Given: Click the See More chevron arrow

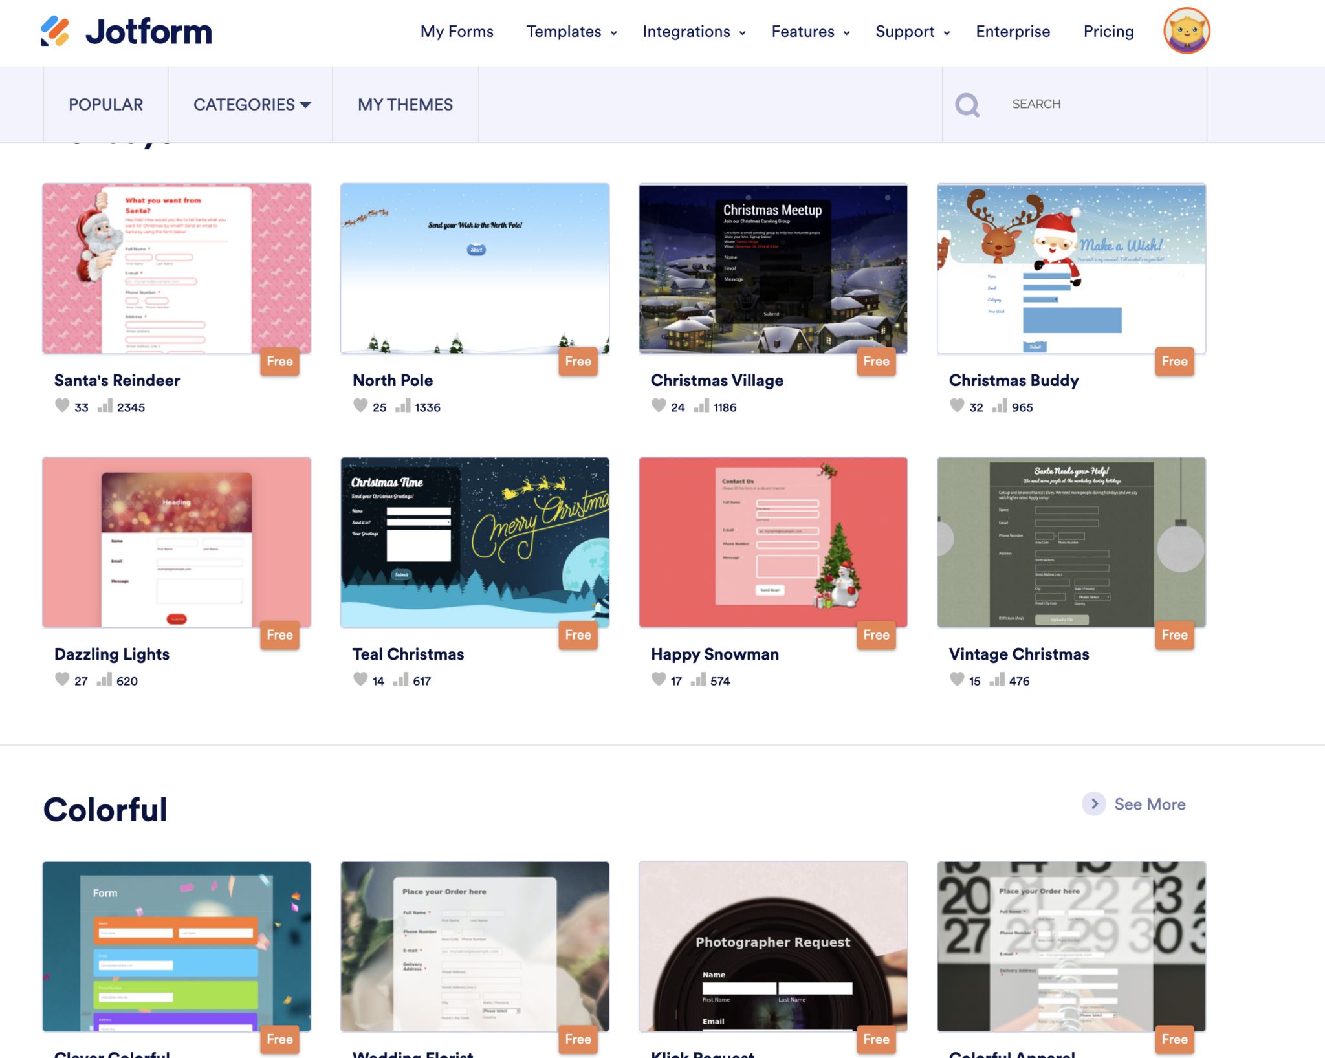Looking at the screenshot, I should 1095,804.
